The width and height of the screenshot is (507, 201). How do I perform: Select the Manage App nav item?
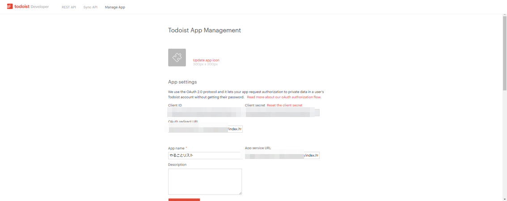point(115,7)
